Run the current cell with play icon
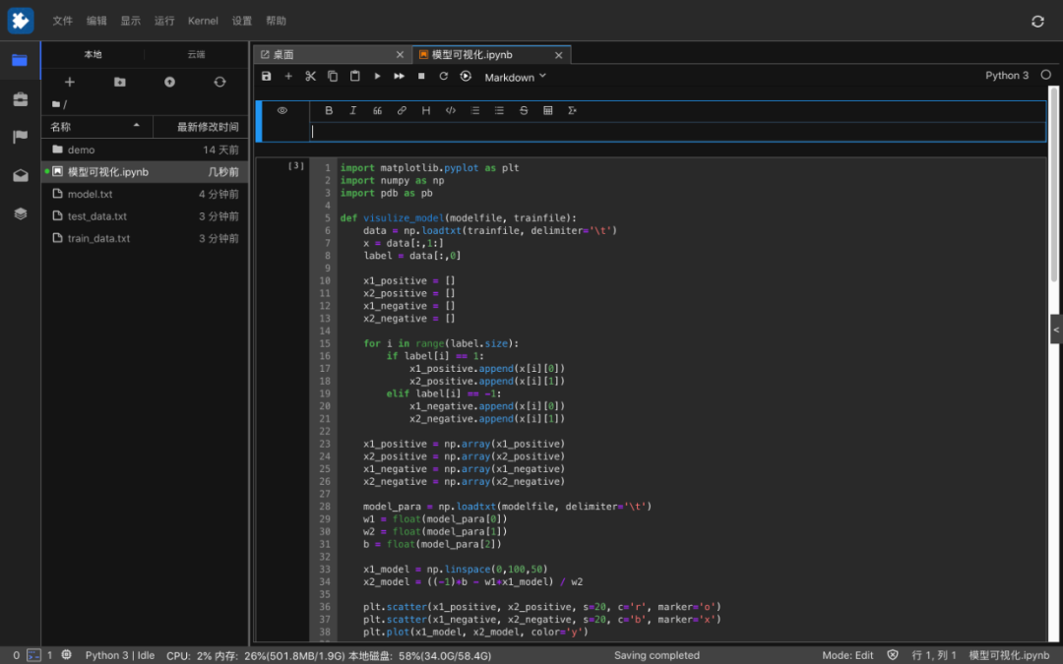This screenshot has height=664, width=1063. (377, 77)
